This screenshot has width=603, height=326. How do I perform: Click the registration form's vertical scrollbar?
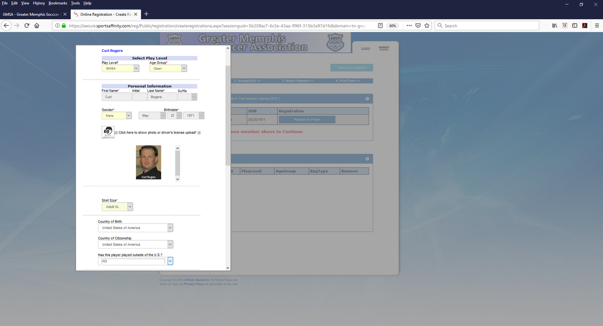[x=228, y=117]
